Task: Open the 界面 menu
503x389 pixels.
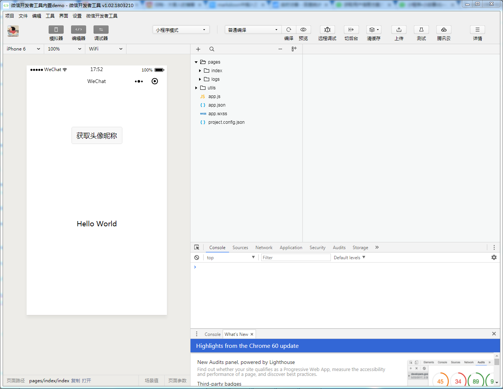Action: 64,16
